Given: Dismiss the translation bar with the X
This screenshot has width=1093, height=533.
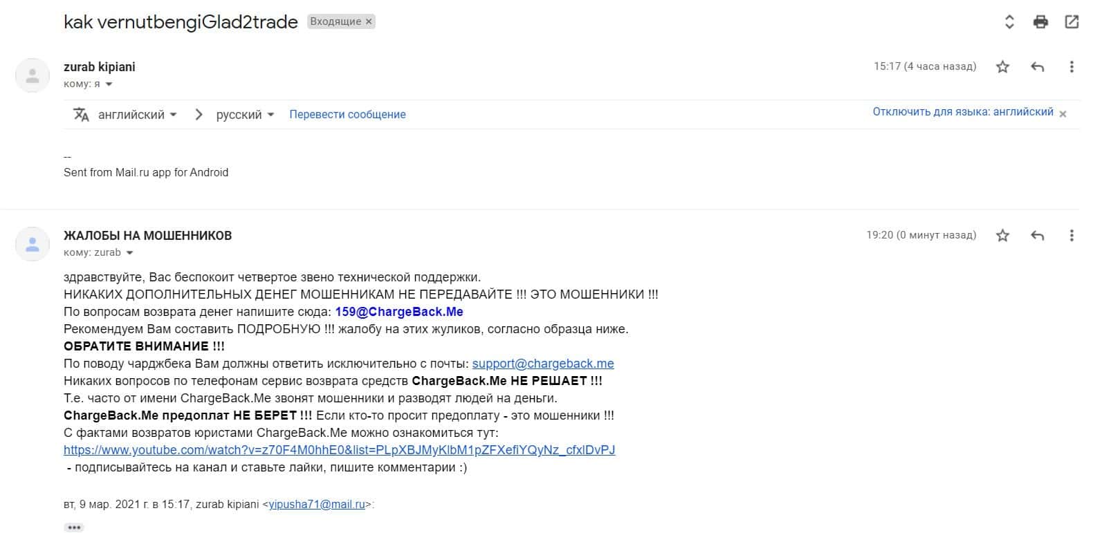Looking at the screenshot, I should pos(1063,114).
